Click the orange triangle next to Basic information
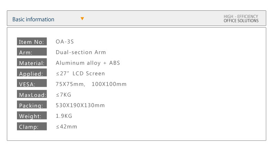The width and height of the screenshot is (273, 153). point(82,18)
